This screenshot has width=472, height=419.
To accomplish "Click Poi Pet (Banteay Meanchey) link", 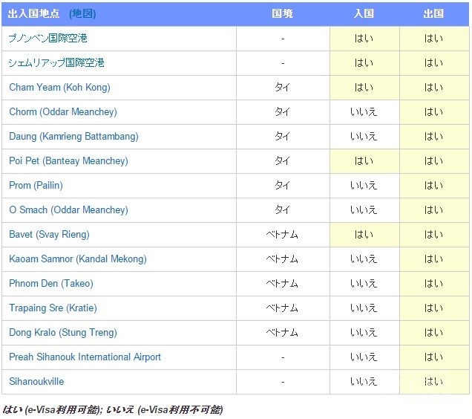I will tap(68, 161).
